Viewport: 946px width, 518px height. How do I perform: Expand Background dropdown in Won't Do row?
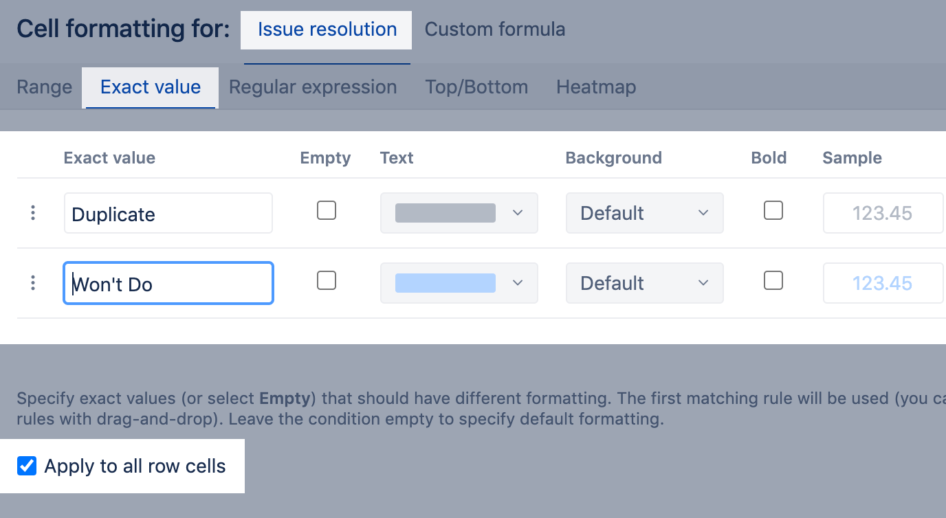(x=644, y=283)
